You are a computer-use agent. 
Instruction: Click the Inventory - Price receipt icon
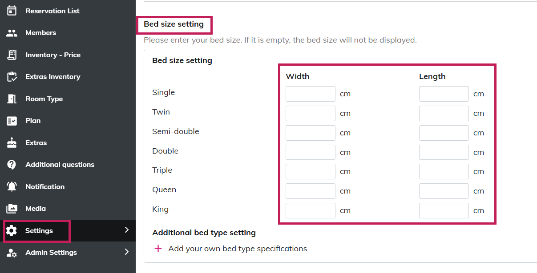pyautogui.click(x=12, y=55)
